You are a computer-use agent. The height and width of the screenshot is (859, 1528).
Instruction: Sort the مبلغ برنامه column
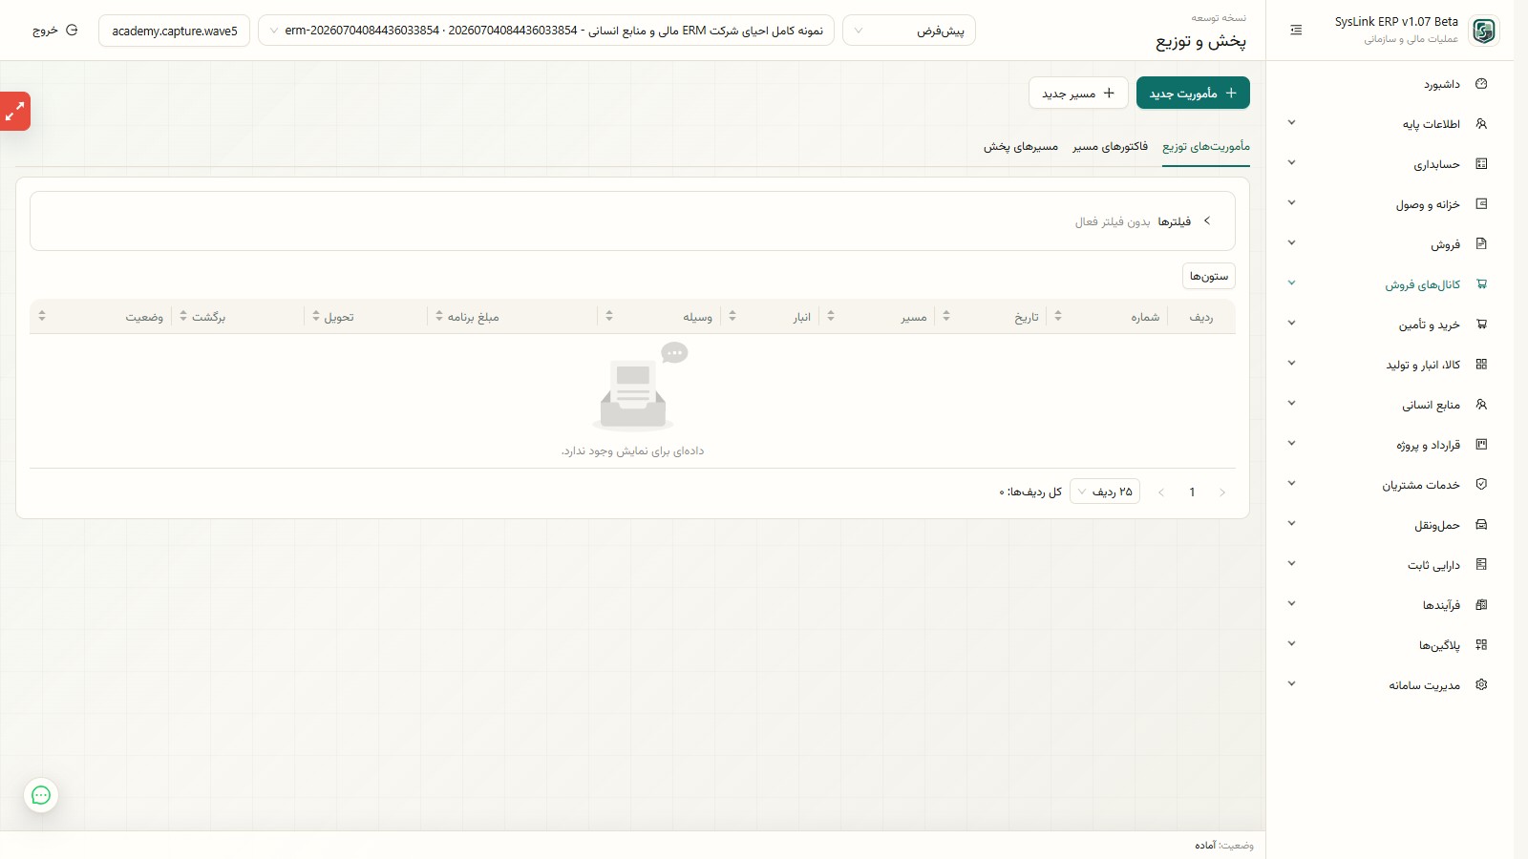tap(439, 316)
